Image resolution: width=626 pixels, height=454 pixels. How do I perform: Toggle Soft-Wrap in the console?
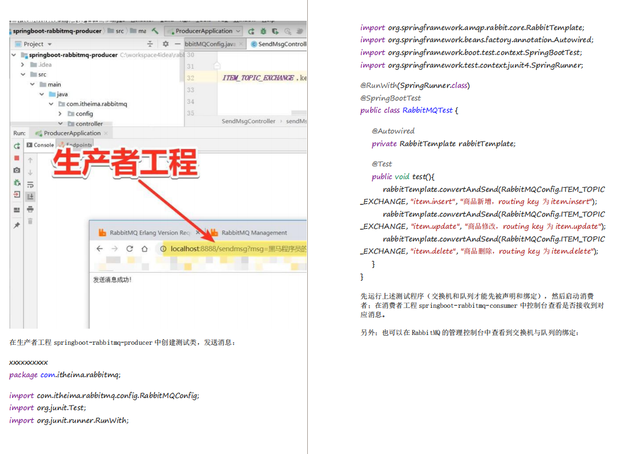31,184
